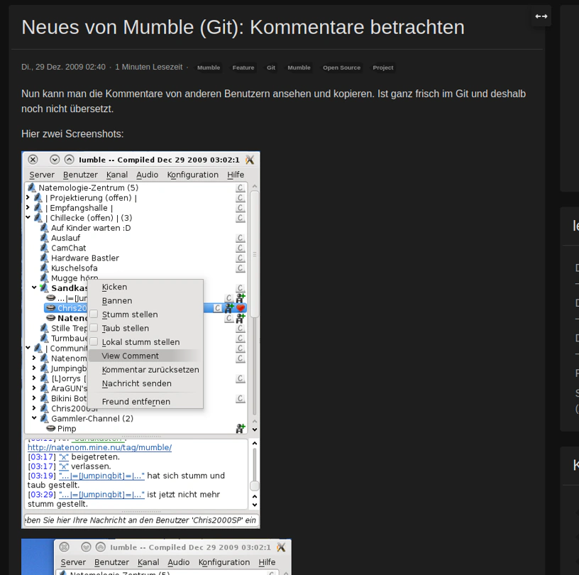Click the channel icon for Hardware Bastler
Viewport: 579px width, 575px height.
(44, 258)
